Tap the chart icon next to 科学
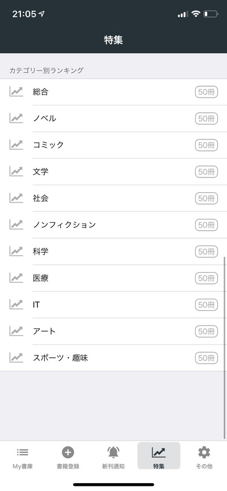The width and height of the screenshot is (227, 491). [16, 251]
